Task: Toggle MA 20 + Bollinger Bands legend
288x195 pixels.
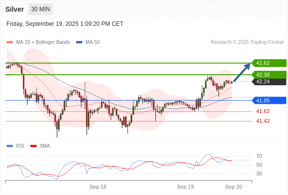Action: (38, 42)
